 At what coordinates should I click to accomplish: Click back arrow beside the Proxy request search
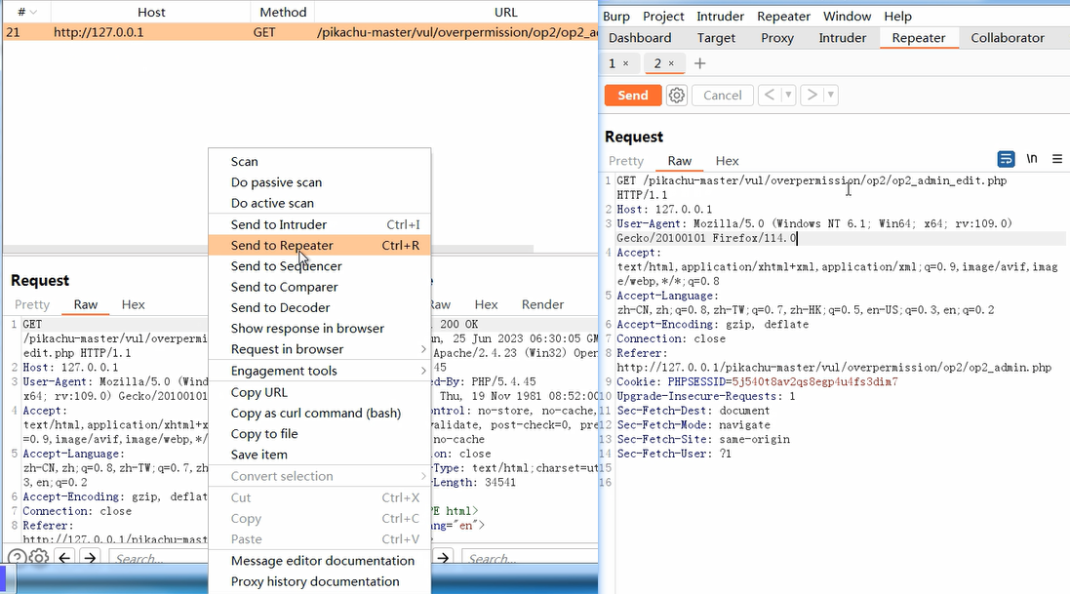[x=64, y=558]
